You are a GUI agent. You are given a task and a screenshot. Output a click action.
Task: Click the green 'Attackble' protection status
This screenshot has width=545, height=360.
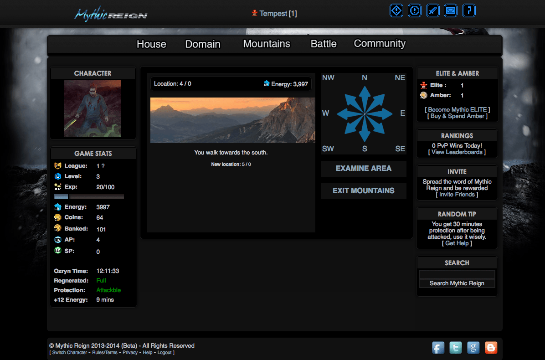[108, 290]
